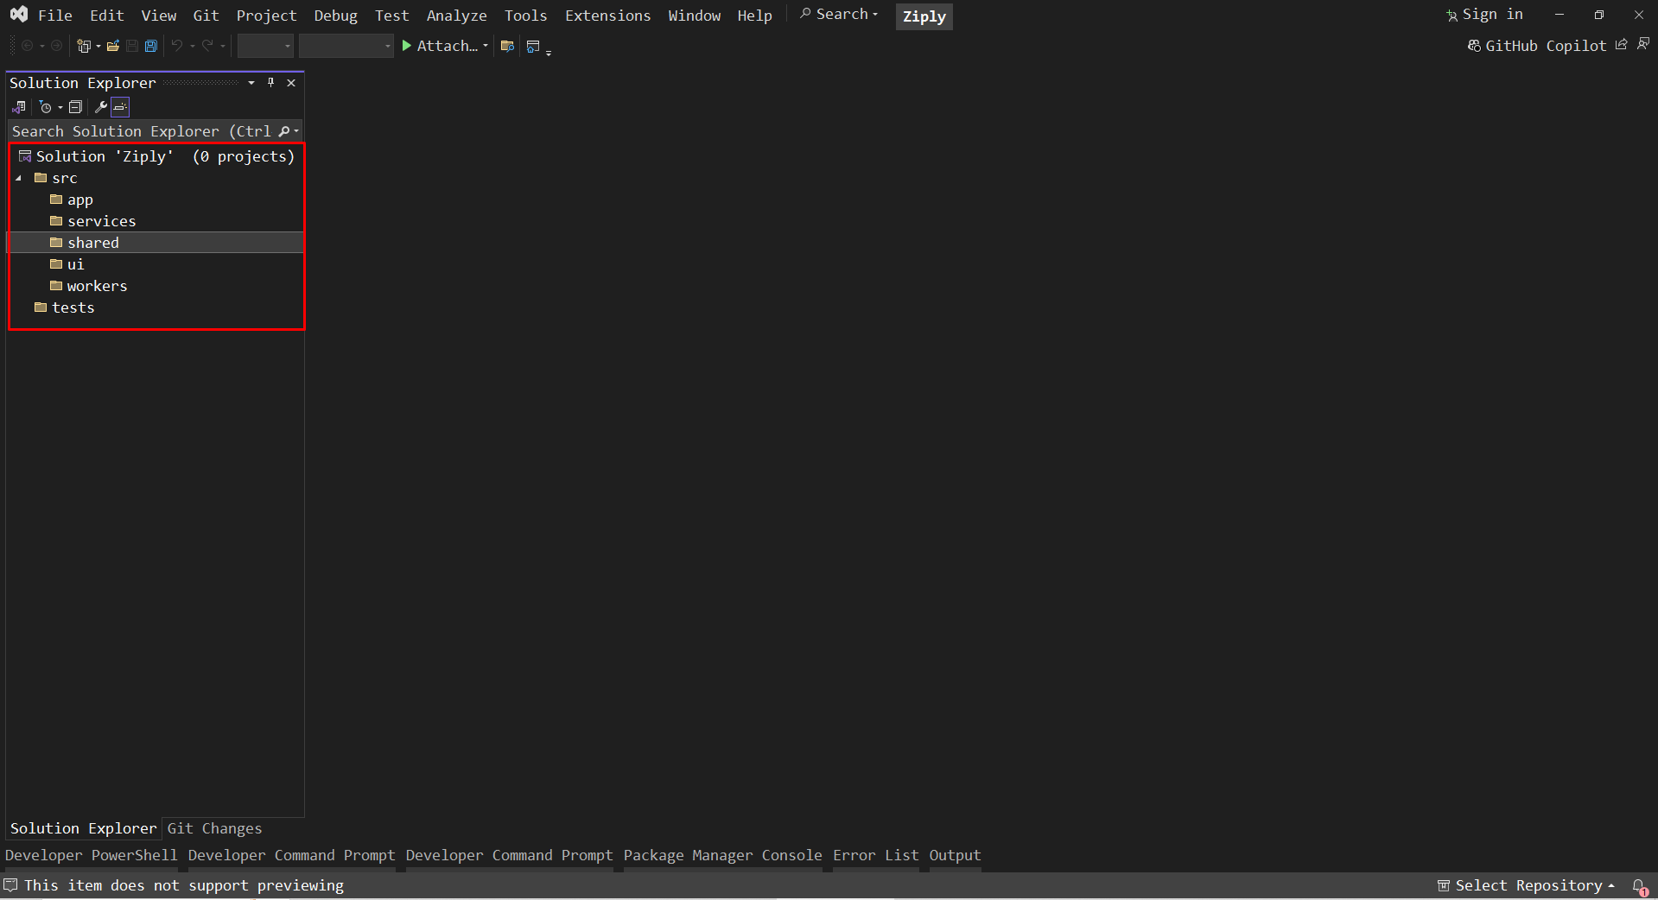1658x900 pixels.
Task: Open Solution Explorer window position dropdown
Action: point(251,83)
